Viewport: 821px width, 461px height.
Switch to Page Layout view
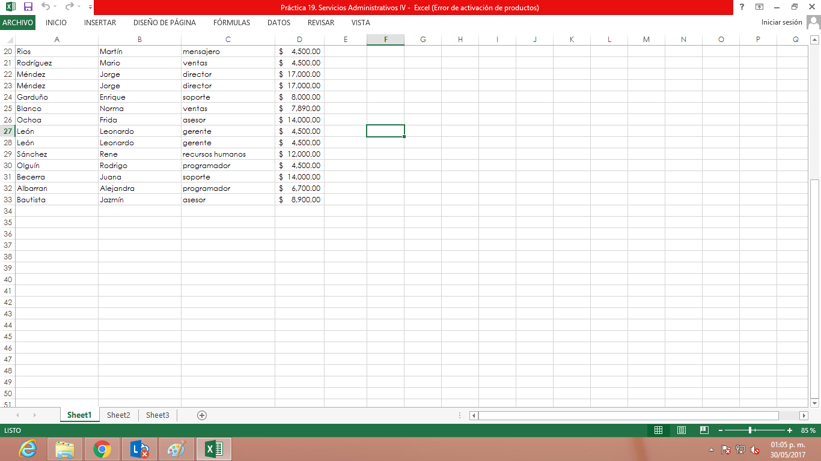click(682, 430)
